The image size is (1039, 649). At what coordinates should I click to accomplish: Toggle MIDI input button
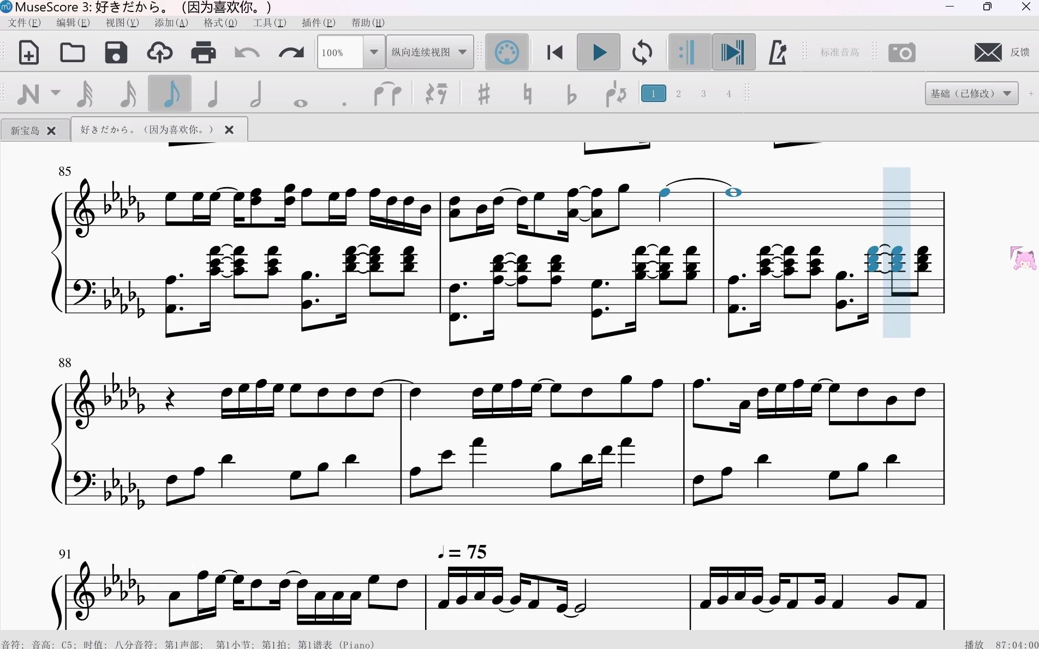coord(507,52)
